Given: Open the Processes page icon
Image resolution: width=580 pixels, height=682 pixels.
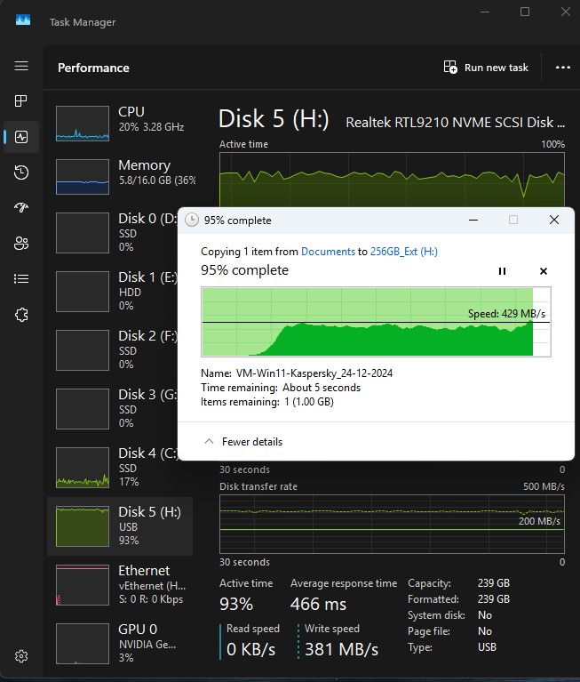Looking at the screenshot, I should pos(21,101).
